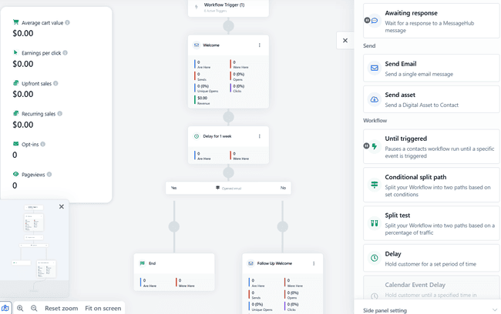Click the minimap workflow thumbnail
This screenshot has height=314, width=501.
pyautogui.click(x=35, y=246)
